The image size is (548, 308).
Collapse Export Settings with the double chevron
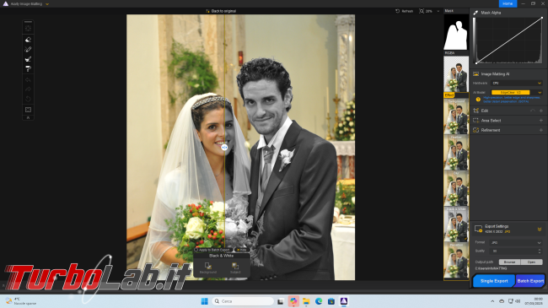[540, 230]
